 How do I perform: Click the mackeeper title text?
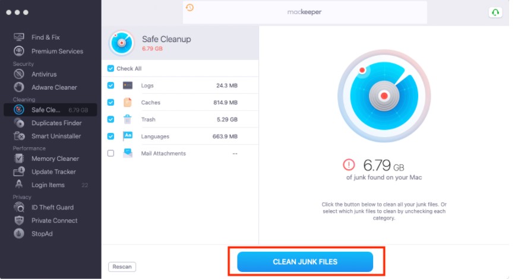point(304,12)
